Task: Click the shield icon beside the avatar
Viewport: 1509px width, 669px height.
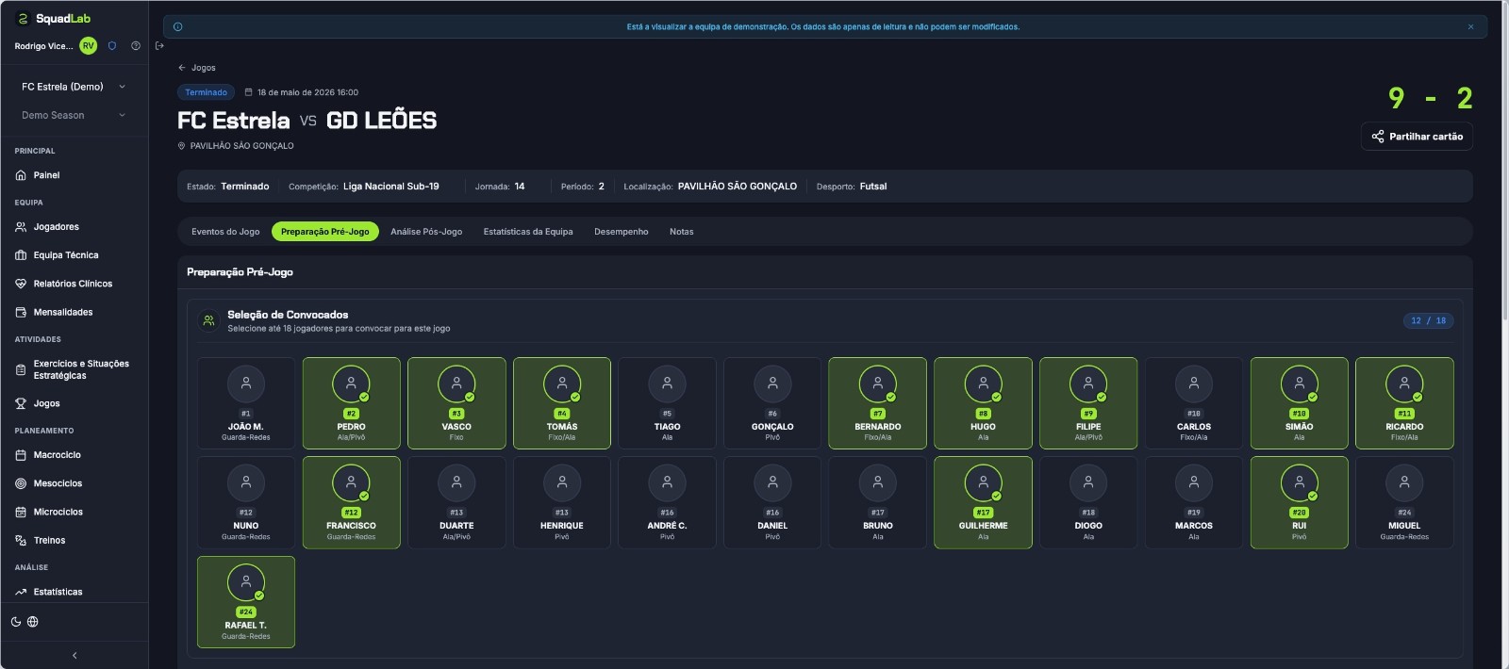Action: [112, 45]
